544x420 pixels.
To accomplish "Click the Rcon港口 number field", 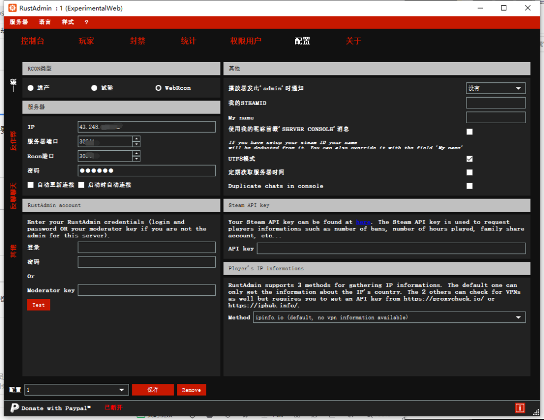I will tap(105, 156).
